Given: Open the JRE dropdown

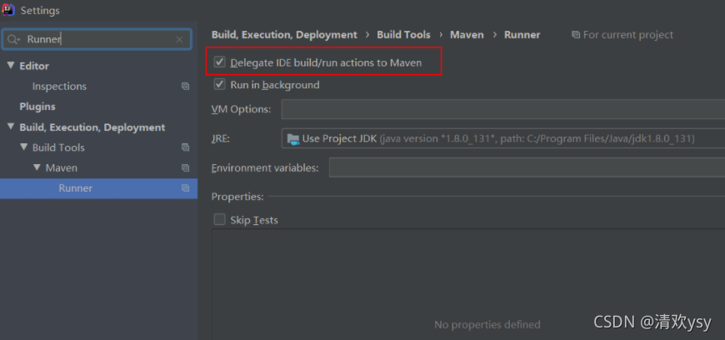Looking at the screenshot, I should 503,138.
